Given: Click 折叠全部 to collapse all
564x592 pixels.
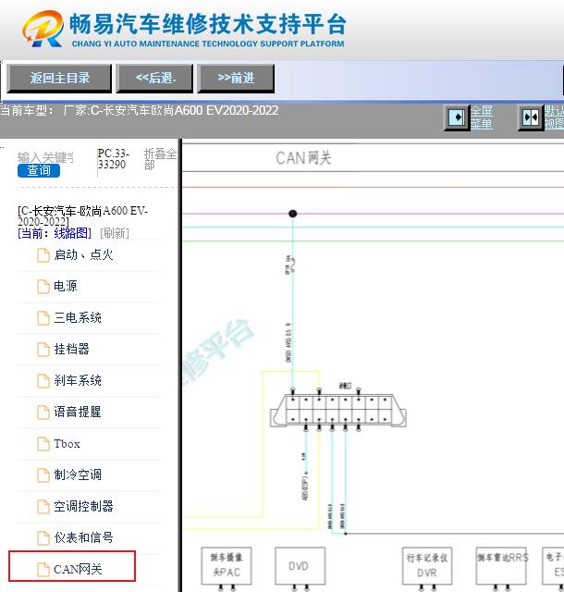Looking at the screenshot, I should [x=160, y=159].
